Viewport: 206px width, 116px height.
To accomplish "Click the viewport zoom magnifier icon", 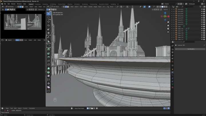I will (x=168, y=22).
